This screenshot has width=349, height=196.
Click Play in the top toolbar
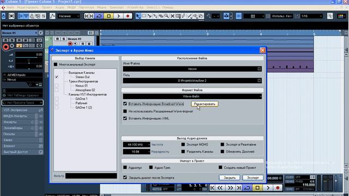[118, 16]
